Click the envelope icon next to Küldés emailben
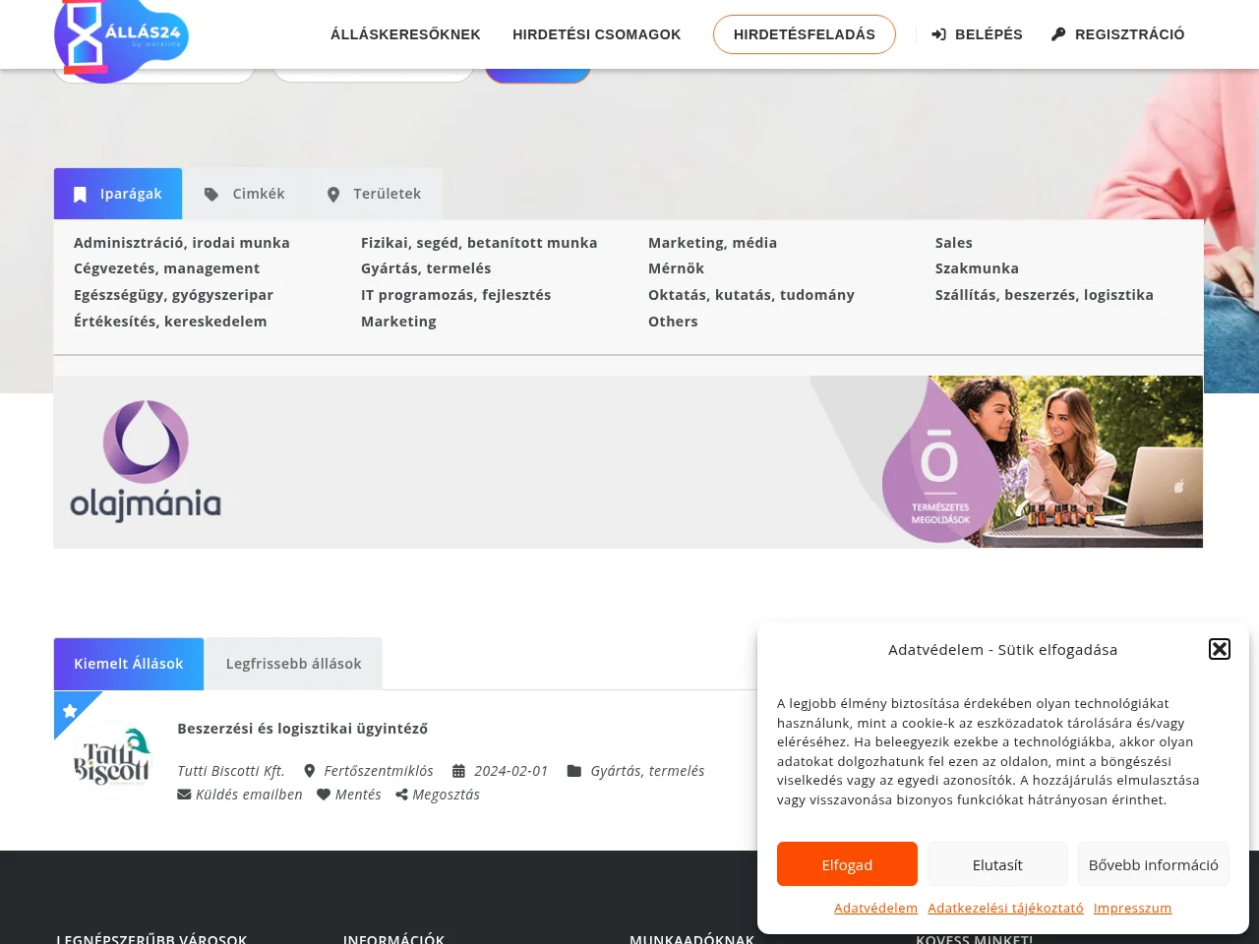This screenshot has height=944, width=1259. point(184,795)
